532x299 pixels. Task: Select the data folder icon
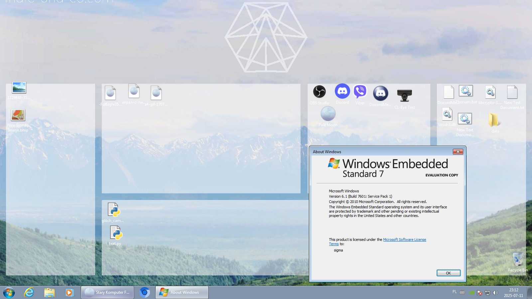click(494, 120)
